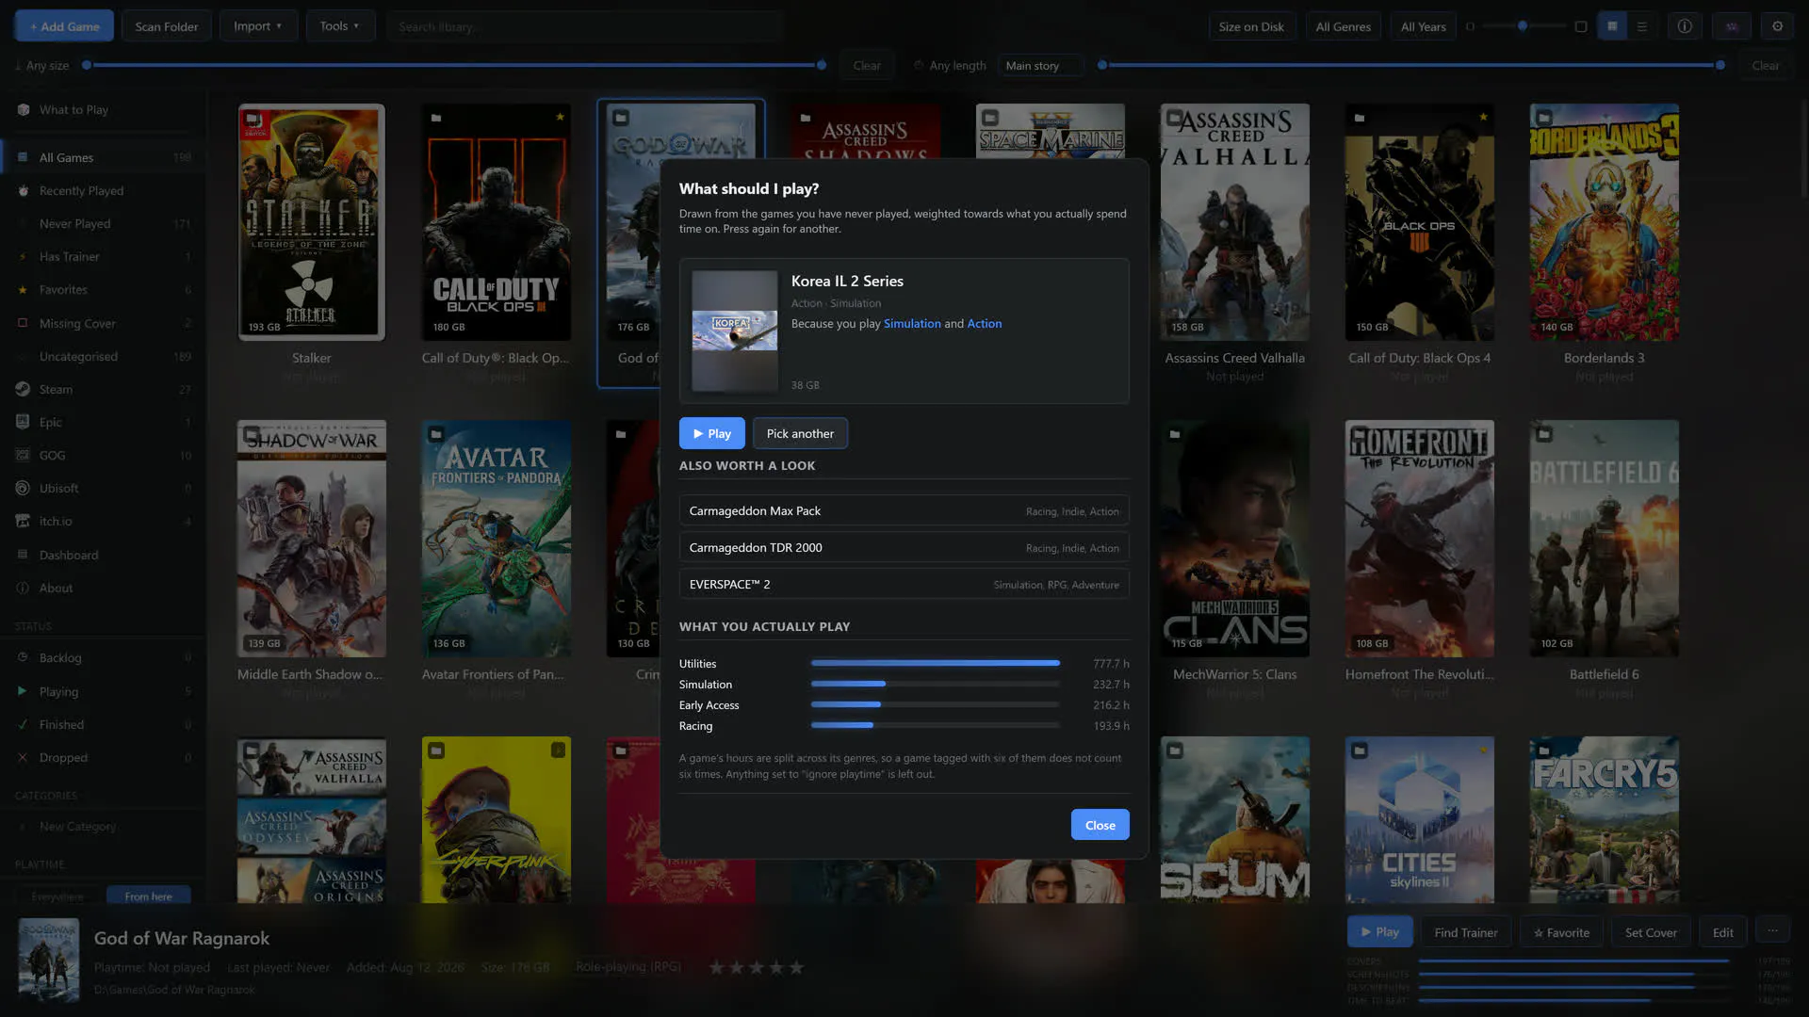Click the Missing Cover icon in sidebar

[x=23, y=323]
